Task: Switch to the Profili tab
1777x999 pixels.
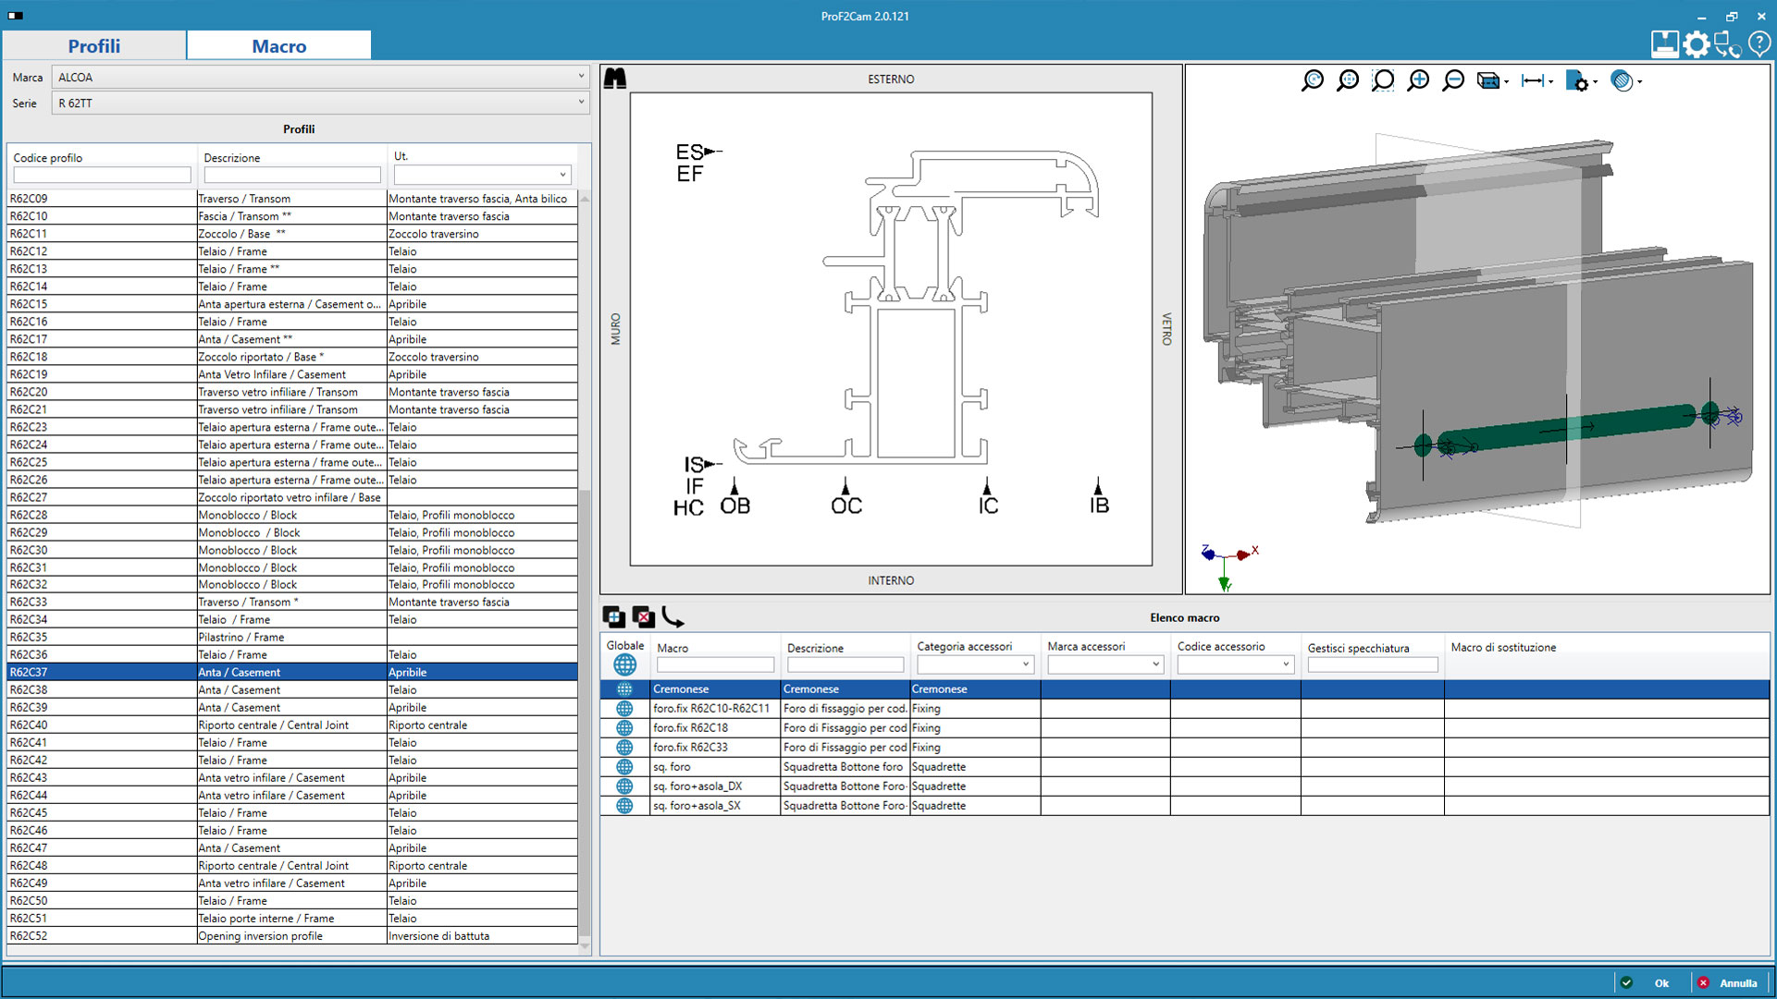Action: pos(94,45)
